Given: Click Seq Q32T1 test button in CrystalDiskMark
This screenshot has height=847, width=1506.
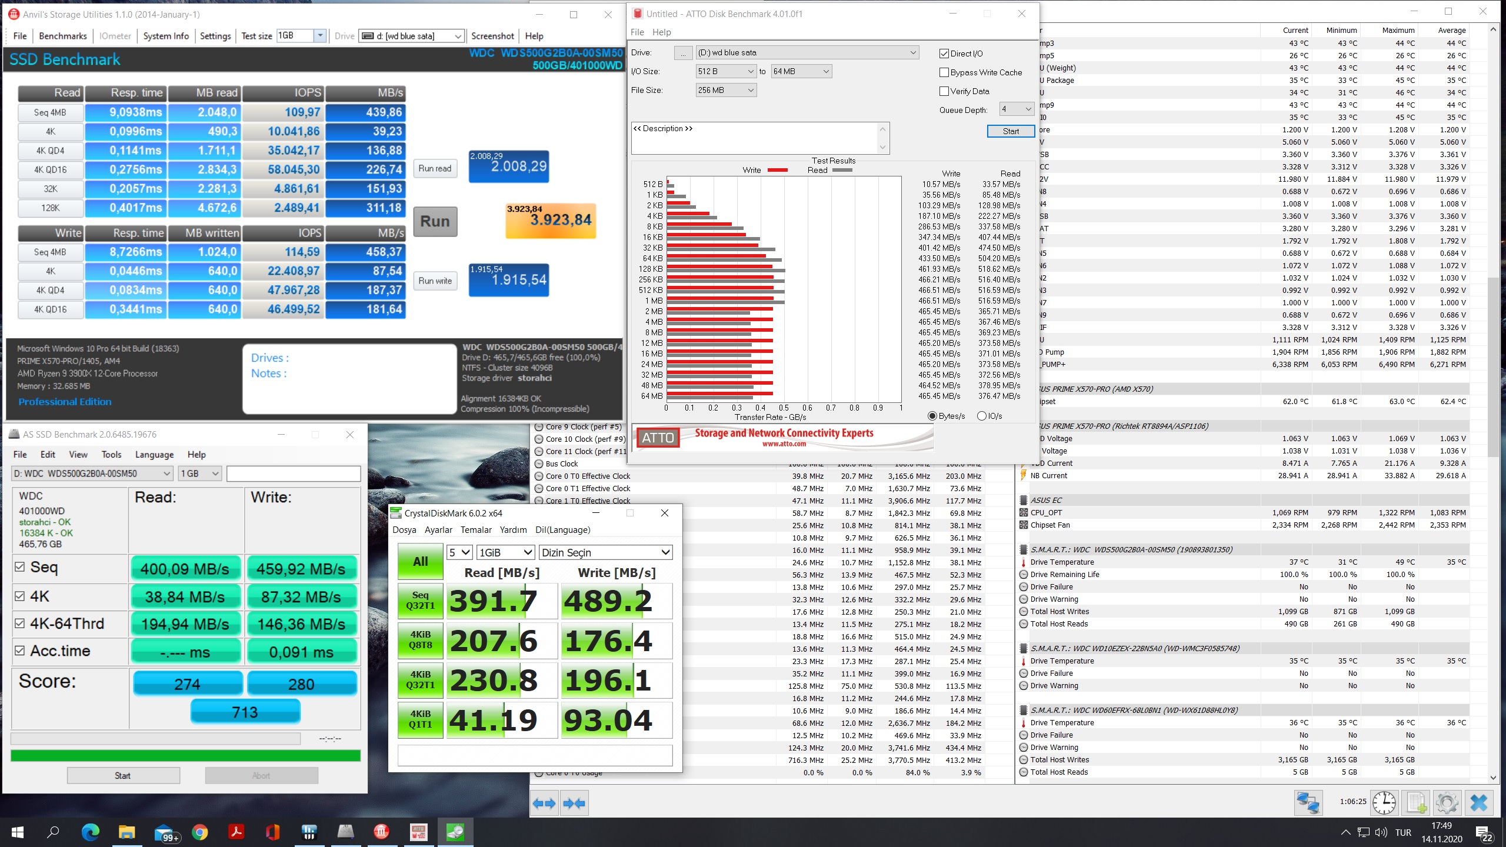Looking at the screenshot, I should 420,601.
